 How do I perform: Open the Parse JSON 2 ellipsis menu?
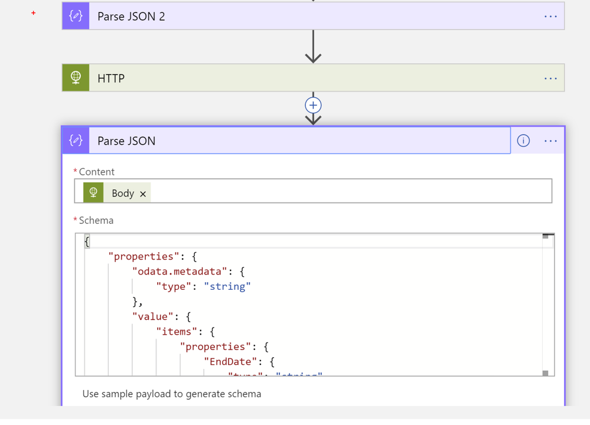(550, 17)
